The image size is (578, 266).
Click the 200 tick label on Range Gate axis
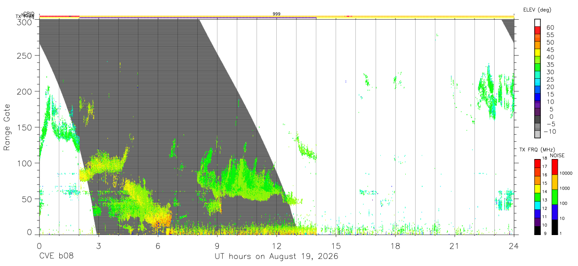(24, 91)
